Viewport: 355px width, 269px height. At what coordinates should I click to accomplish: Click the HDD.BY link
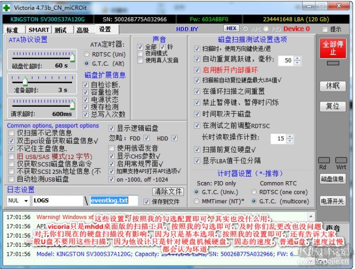tap(187, 29)
